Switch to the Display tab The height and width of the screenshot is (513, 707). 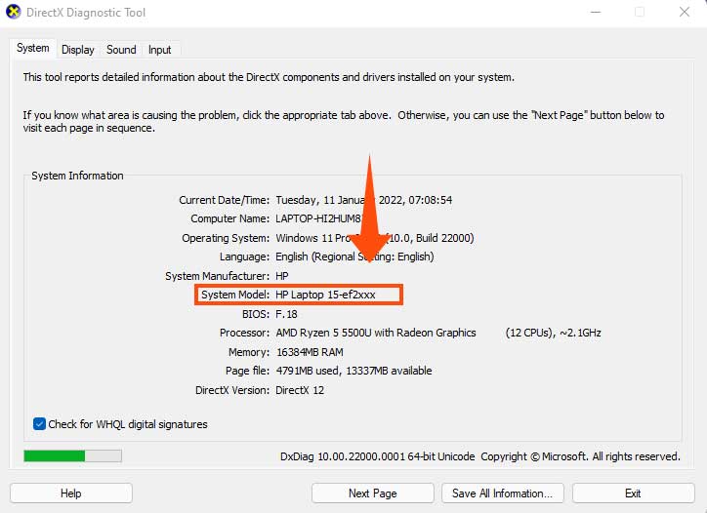pos(77,50)
